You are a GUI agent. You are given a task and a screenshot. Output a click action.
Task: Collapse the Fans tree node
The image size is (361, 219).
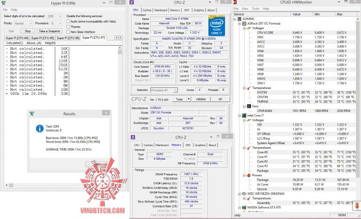244,106
